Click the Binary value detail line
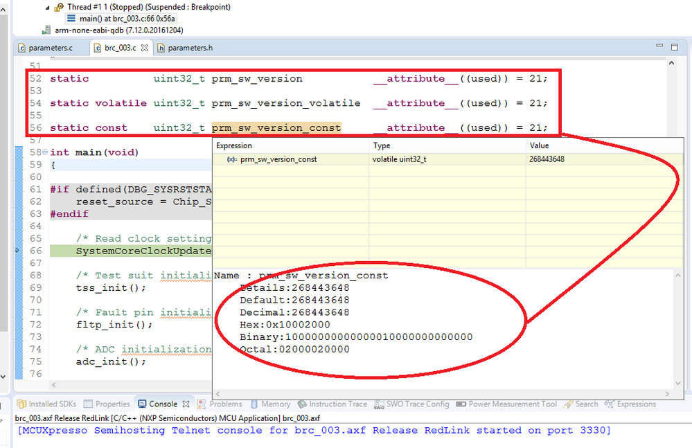Viewport: 692px width, 448px height. click(x=356, y=337)
